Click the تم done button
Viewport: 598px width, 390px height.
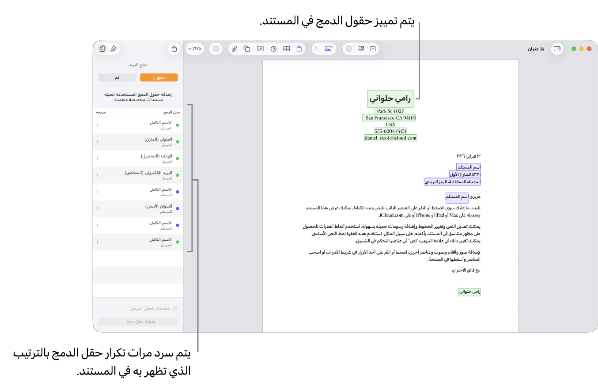click(x=117, y=77)
